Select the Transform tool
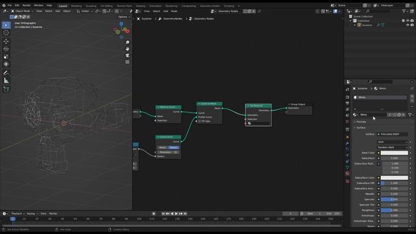 click(x=6, y=64)
